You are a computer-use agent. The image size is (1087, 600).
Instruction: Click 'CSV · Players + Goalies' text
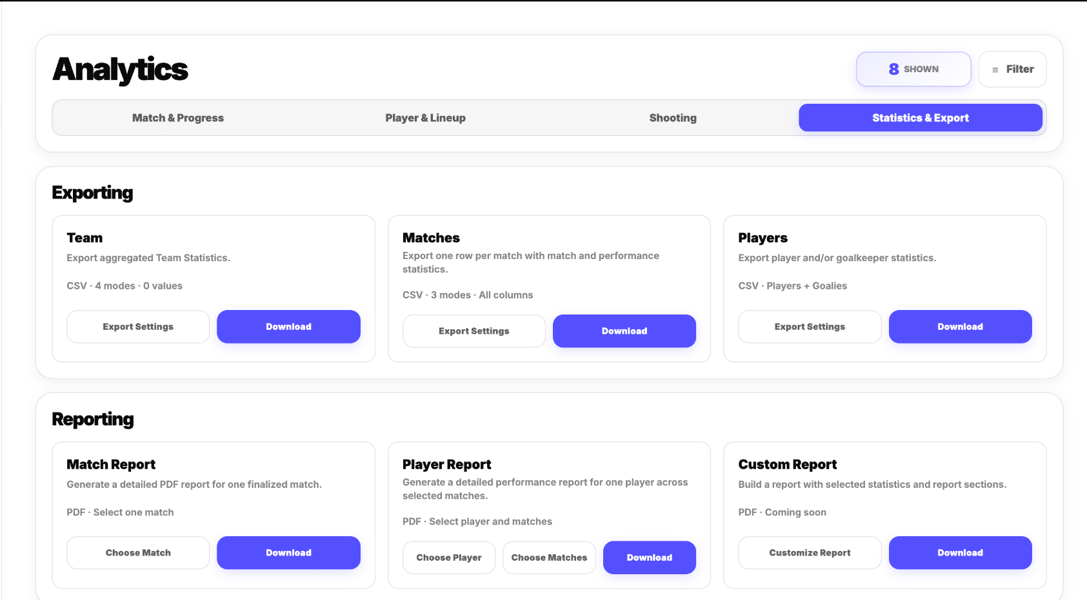(x=792, y=286)
